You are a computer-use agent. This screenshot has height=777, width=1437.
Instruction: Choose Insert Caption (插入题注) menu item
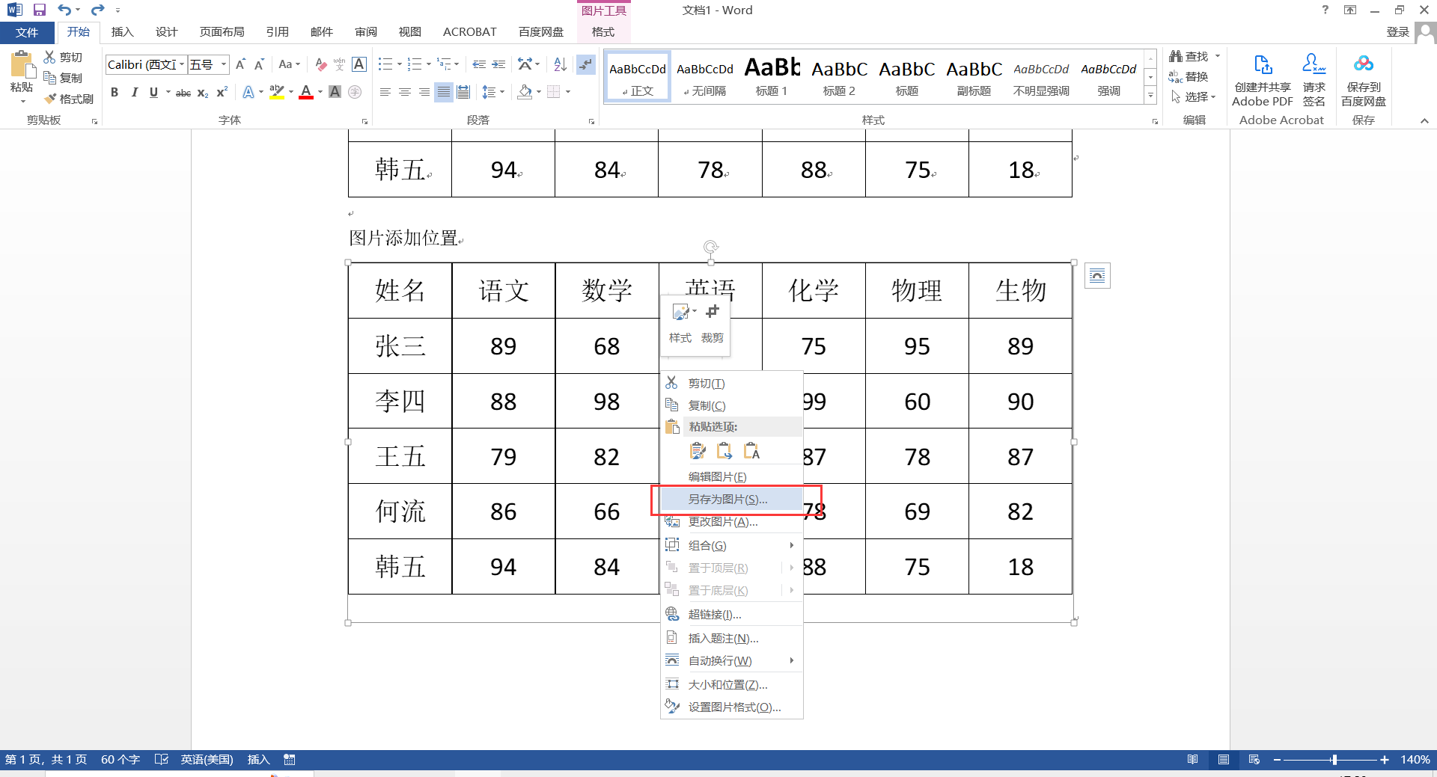point(731,638)
